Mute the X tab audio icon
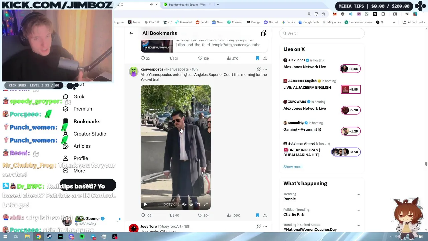Viewport: 428px width, 241px height. (151, 5)
